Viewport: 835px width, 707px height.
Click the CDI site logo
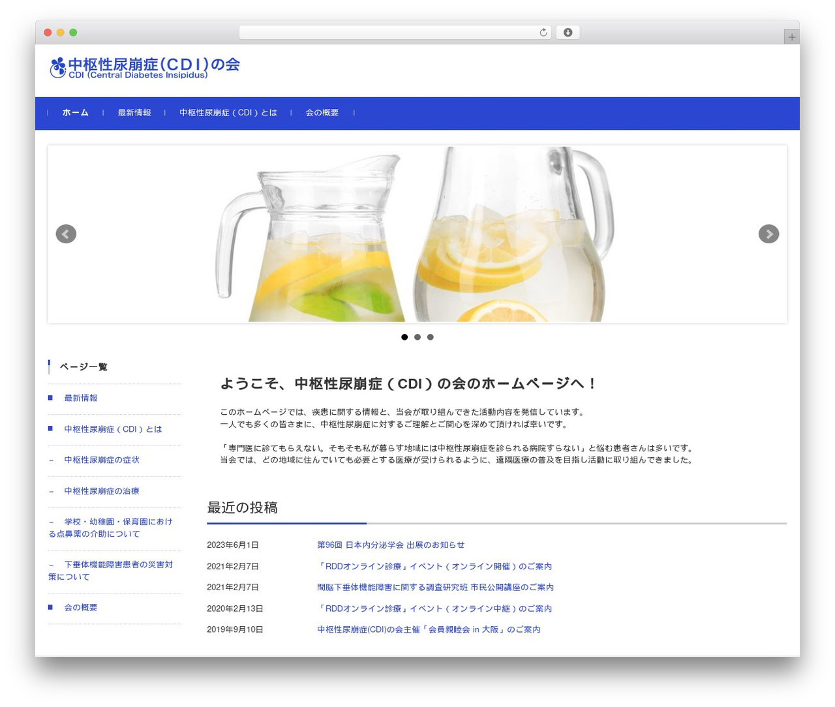[145, 68]
